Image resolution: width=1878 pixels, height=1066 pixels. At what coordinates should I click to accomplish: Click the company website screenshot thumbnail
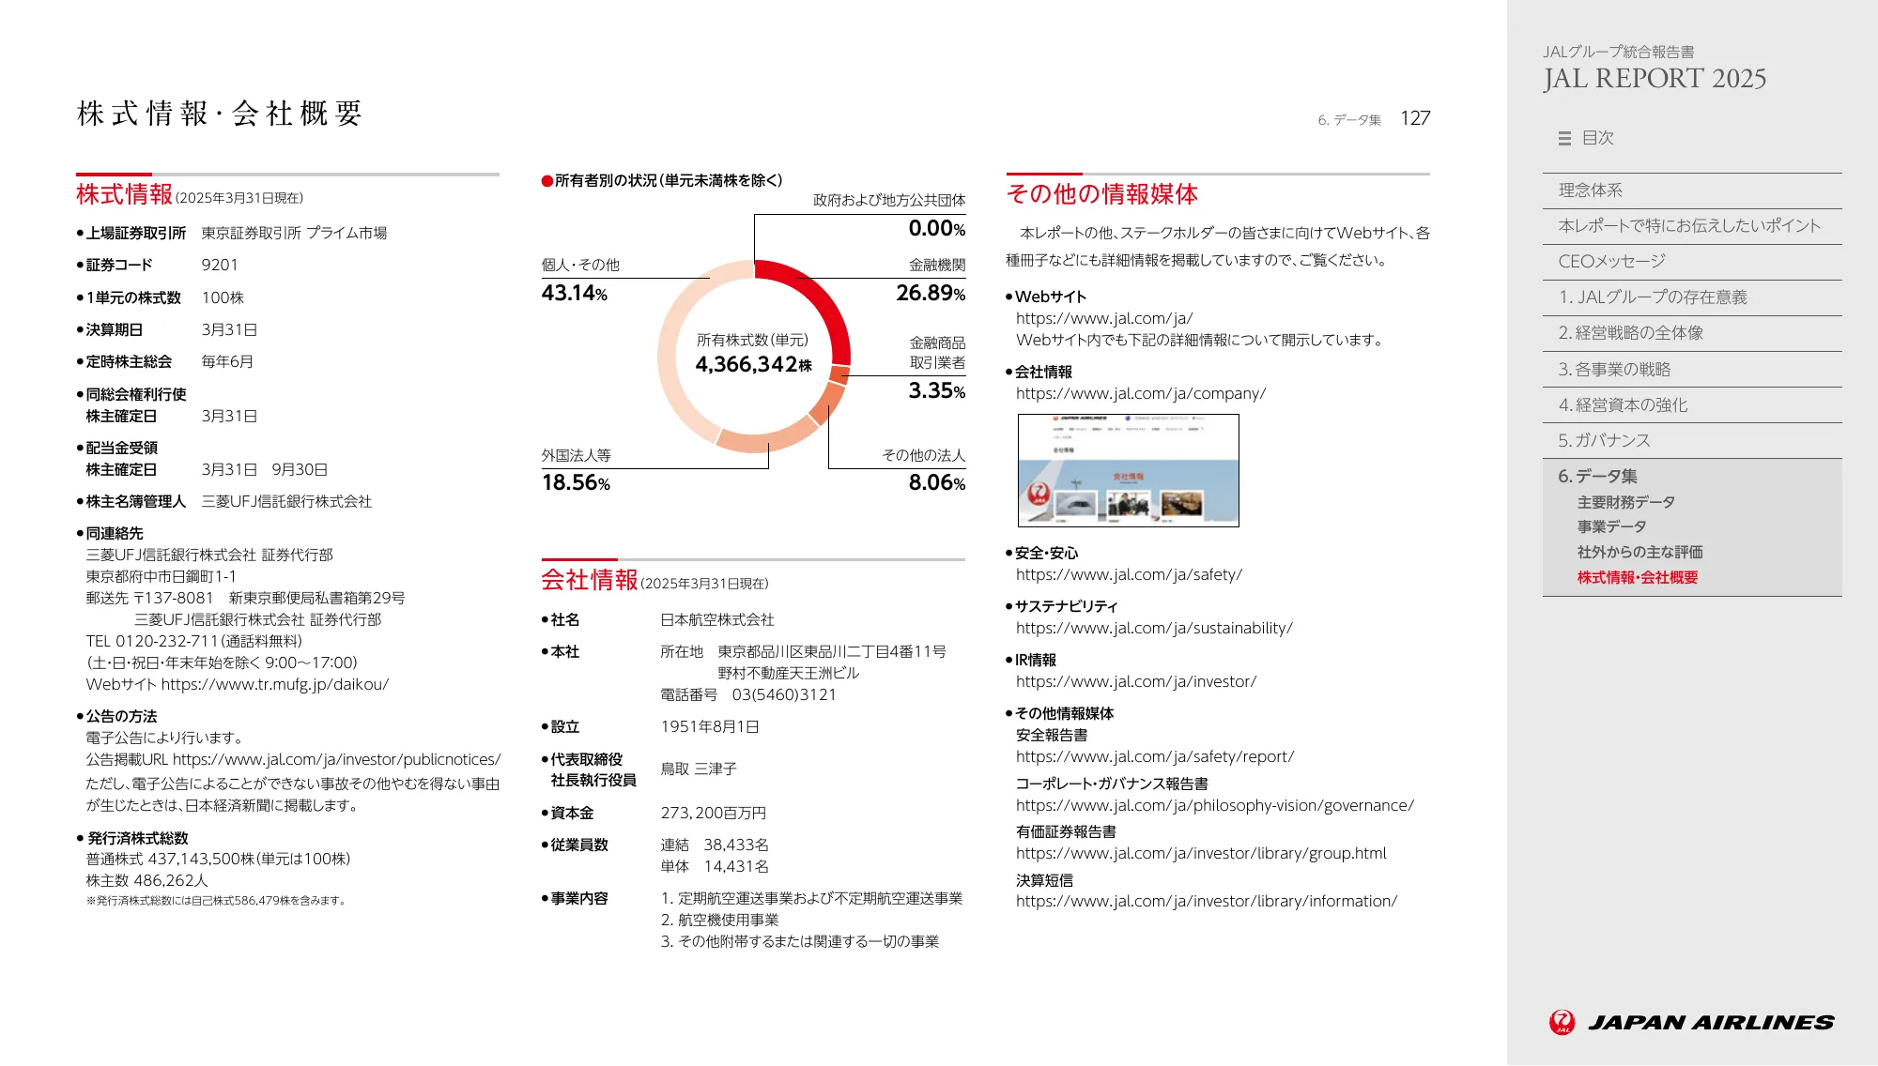1128,470
